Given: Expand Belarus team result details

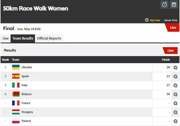Looking at the screenshot, I should click(175, 94).
